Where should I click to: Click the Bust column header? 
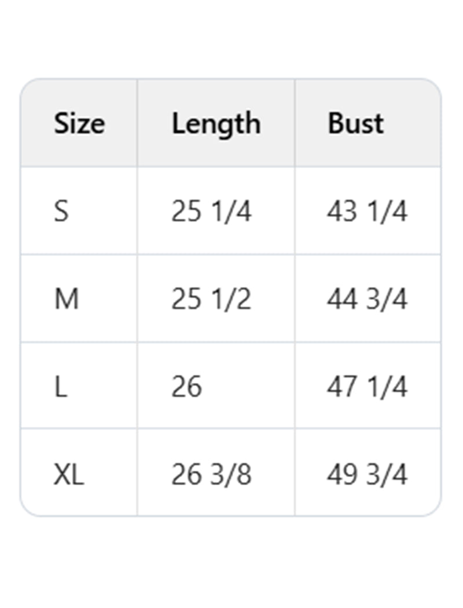[355, 123]
